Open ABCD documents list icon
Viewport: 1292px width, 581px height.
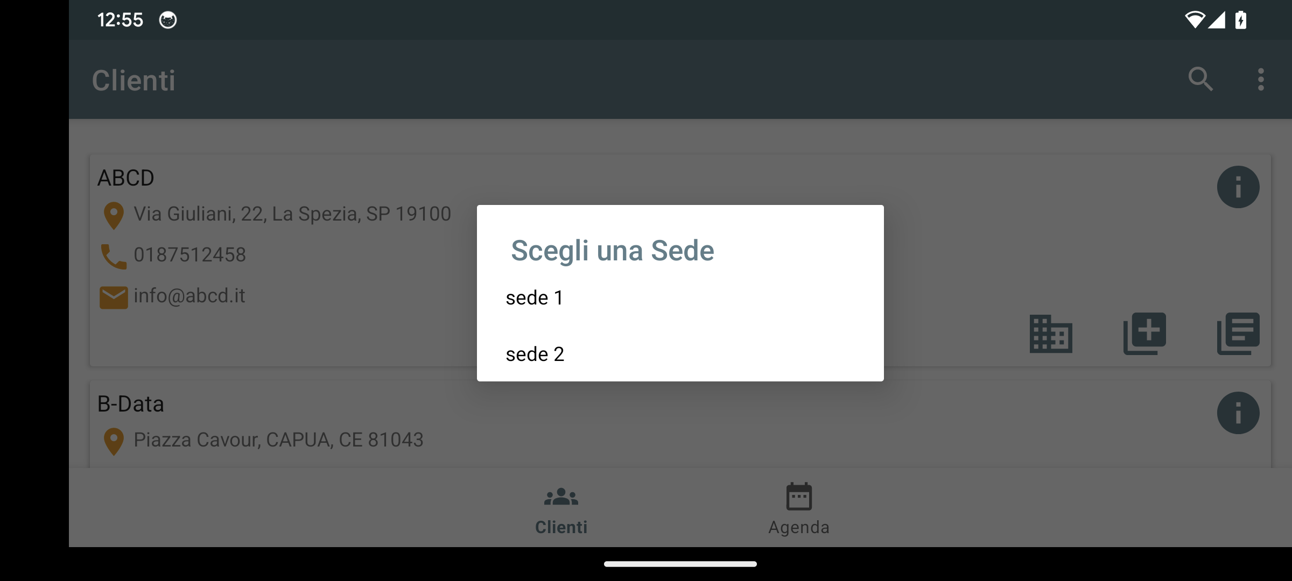point(1238,334)
